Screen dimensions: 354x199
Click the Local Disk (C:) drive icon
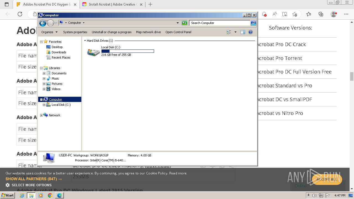(93, 52)
